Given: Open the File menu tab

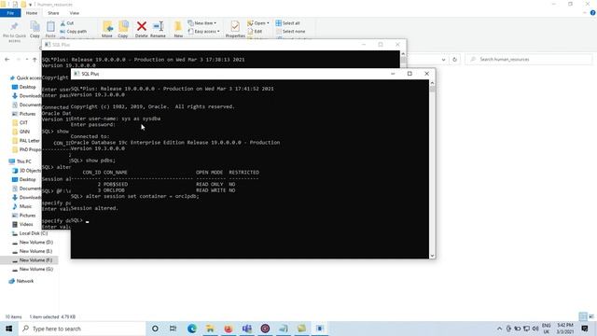Looking at the screenshot, I should (x=10, y=13).
